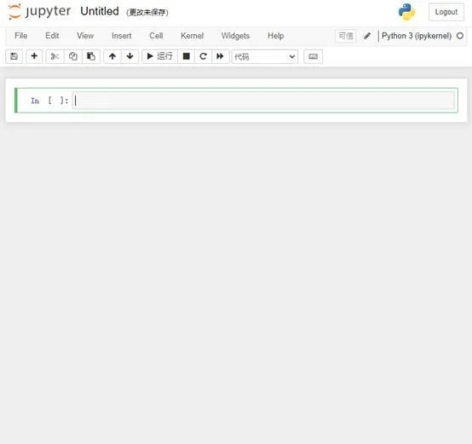
Task: Restart the kernel with the circular arrow icon
Action: tap(203, 56)
